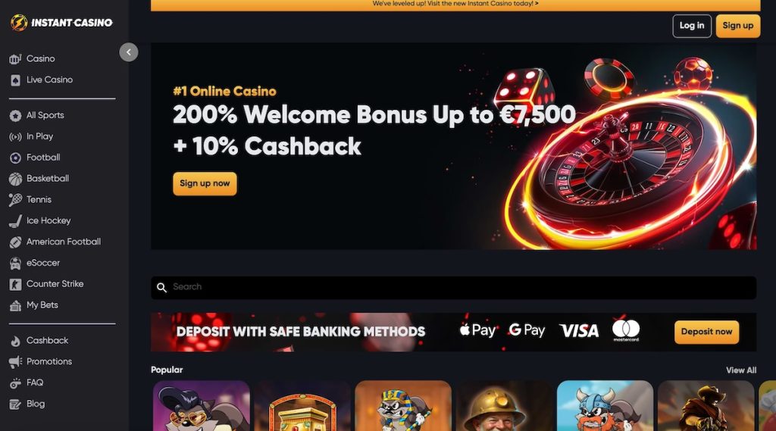776x431 pixels.
Task: Select the Ice Hockey stick icon
Action: pyautogui.click(x=15, y=221)
